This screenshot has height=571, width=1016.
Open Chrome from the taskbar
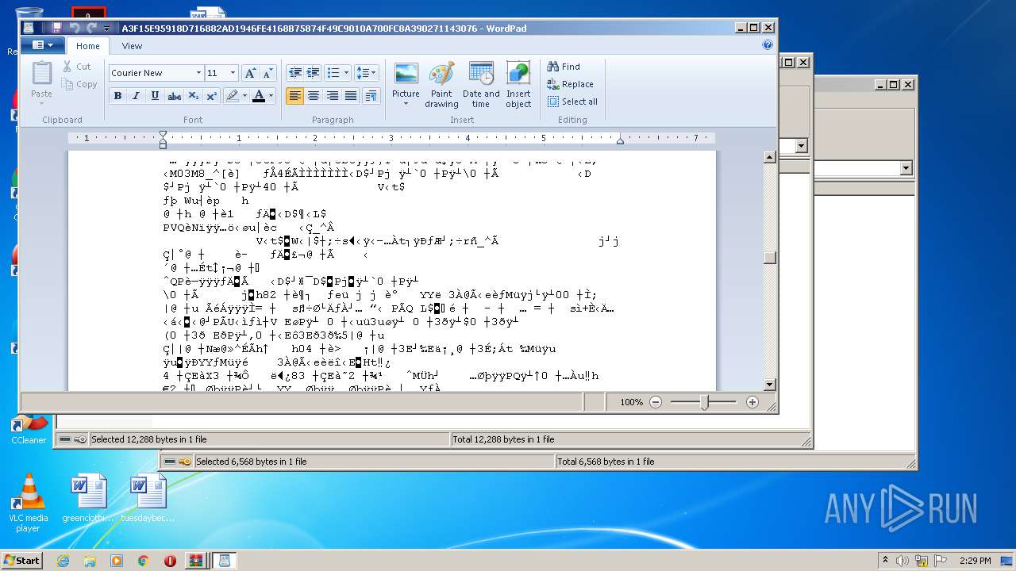(143, 561)
